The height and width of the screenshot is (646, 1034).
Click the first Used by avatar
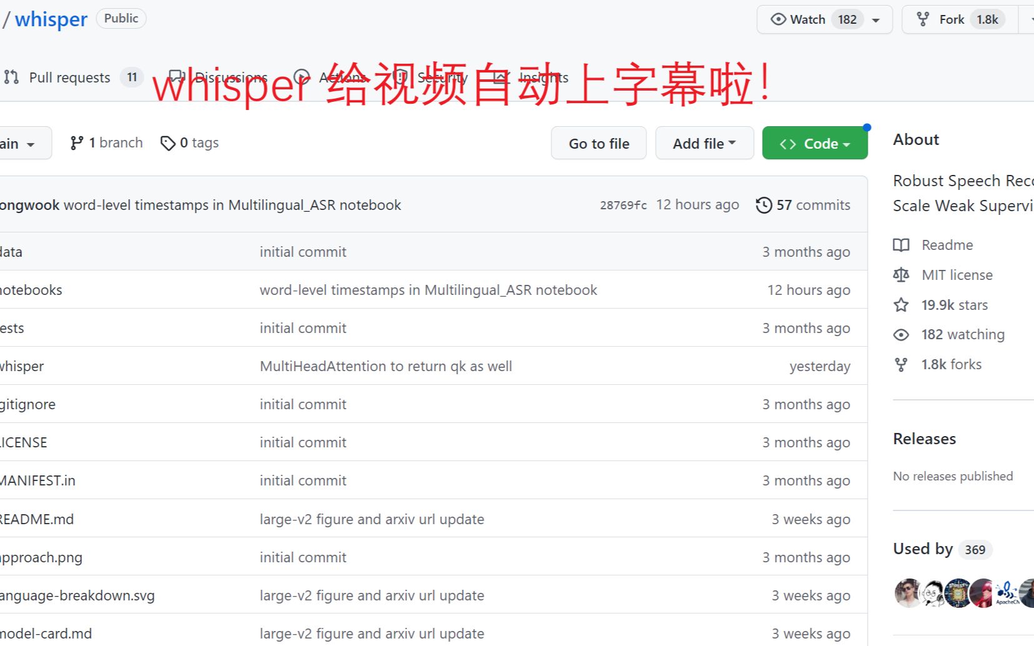coord(908,593)
